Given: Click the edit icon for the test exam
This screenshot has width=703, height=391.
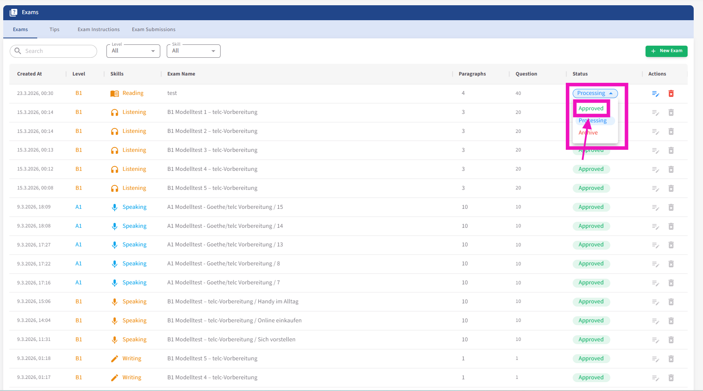Looking at the screenshot, I should 655,94.
